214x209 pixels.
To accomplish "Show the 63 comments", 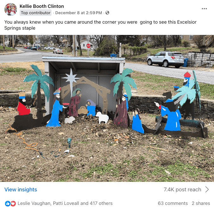I will pyautogui.click(x=173, y=203).
